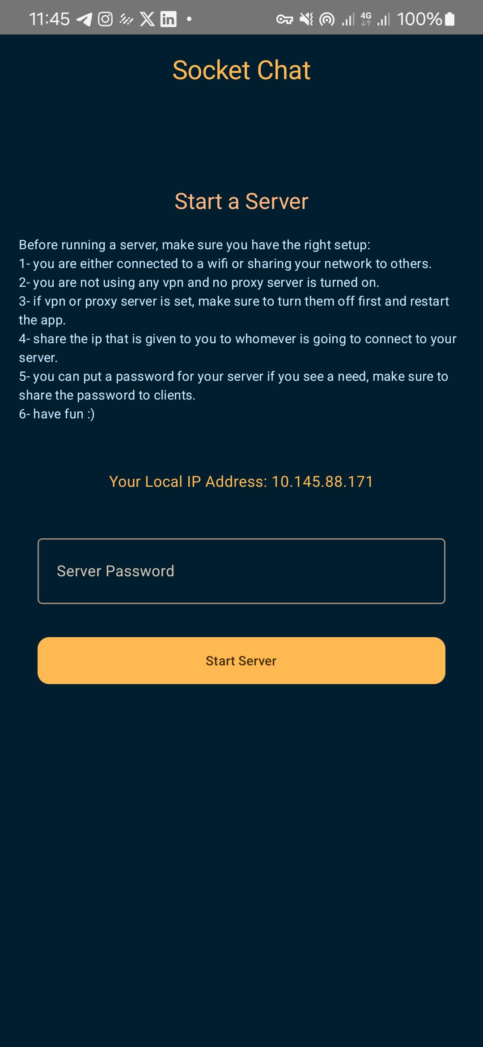The width and height of the screenshot is (483, 1047).
Task: Tap the battery icon in status bar
Action: [x=450, y=19]
